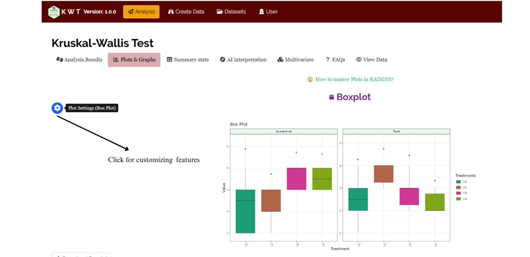Click the V3 legend color swatch

point(458,193)
